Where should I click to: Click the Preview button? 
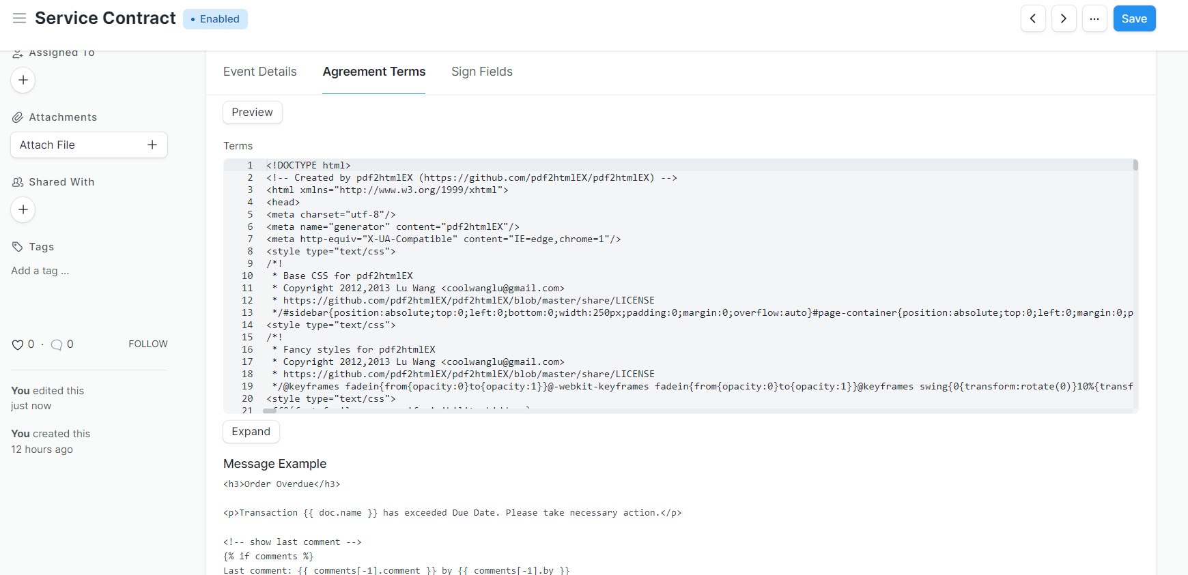click(x=252, y=113)
